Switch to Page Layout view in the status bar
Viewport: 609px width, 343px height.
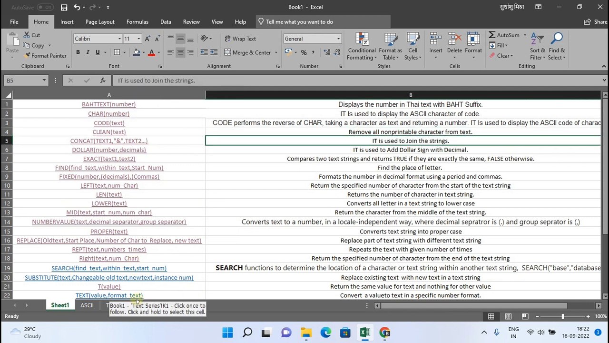point(508,316)
